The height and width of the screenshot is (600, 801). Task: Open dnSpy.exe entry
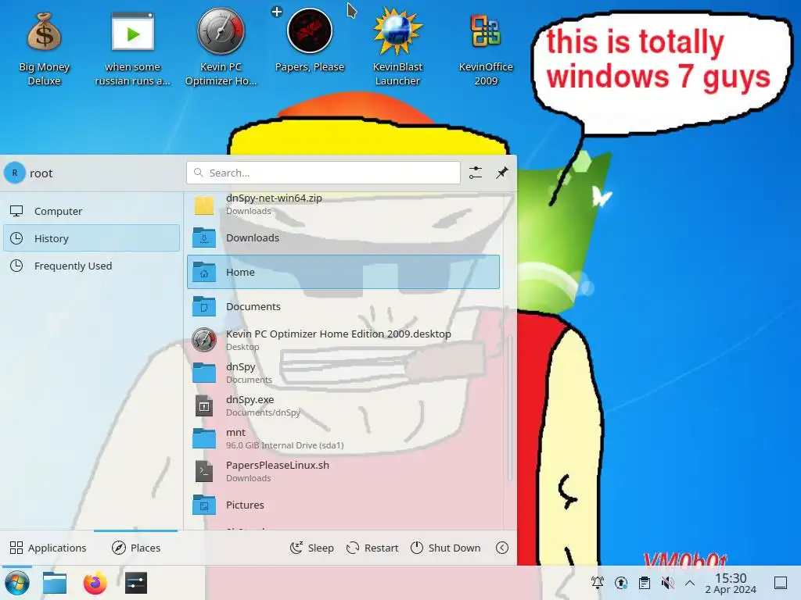343,405
